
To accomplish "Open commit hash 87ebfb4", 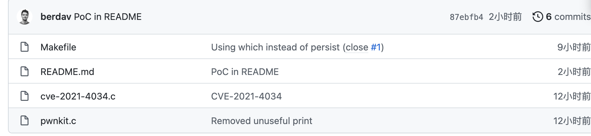I will click(x=466, y=17).
